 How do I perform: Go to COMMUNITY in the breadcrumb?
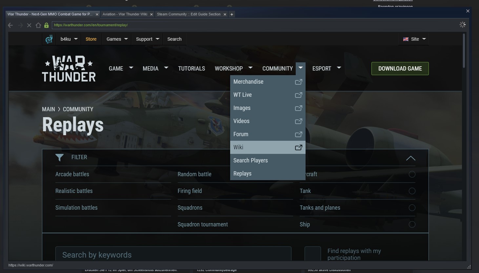(x=78, y=109)
